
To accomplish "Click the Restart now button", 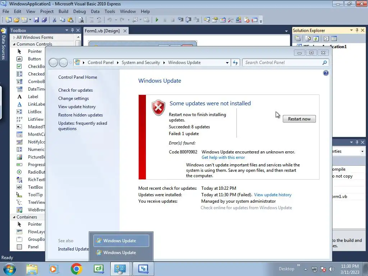I will 299,119.
